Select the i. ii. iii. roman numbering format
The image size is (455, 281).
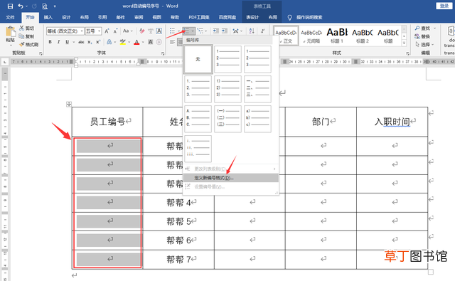198,149
